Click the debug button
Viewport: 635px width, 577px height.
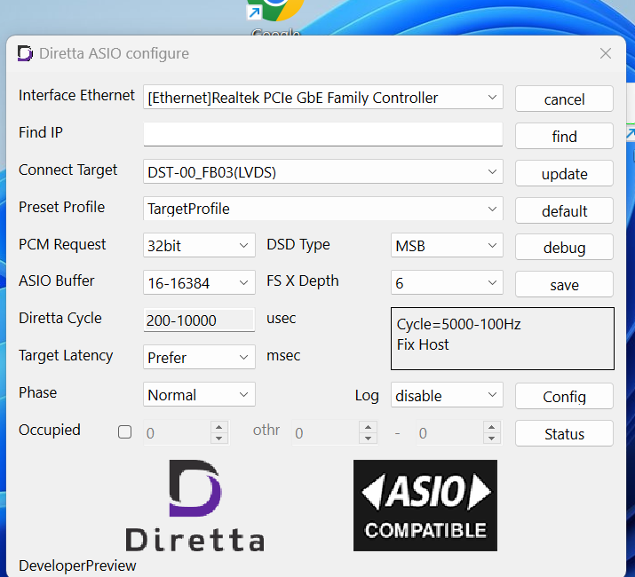click(564, 248)
